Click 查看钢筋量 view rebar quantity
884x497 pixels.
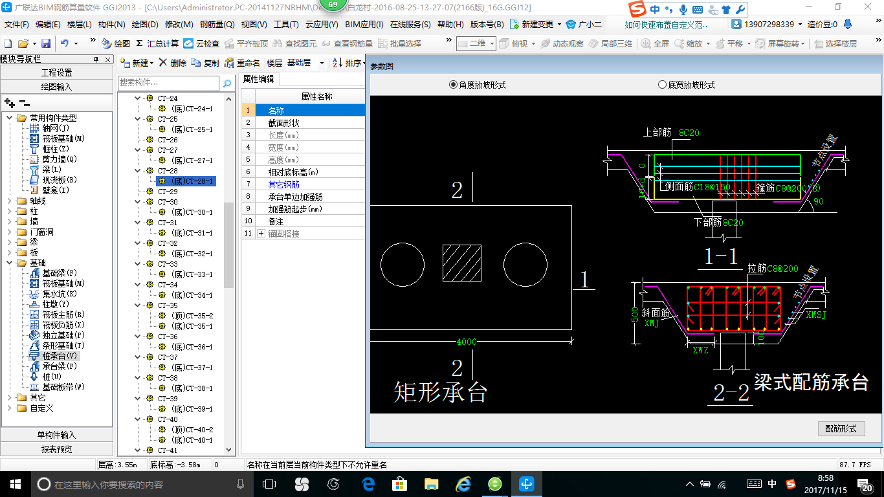coord(347,43)
